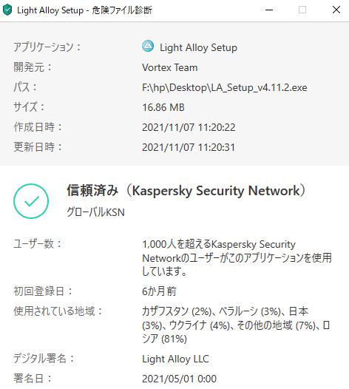Click the 信頼済み Kaspersky Security Network heading
Viewport: 349px width, 389px height.
[186, 191]
